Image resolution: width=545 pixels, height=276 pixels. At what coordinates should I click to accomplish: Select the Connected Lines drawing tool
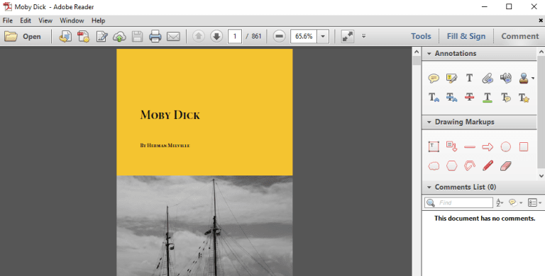pyautogui.click(x=470, y=166)
